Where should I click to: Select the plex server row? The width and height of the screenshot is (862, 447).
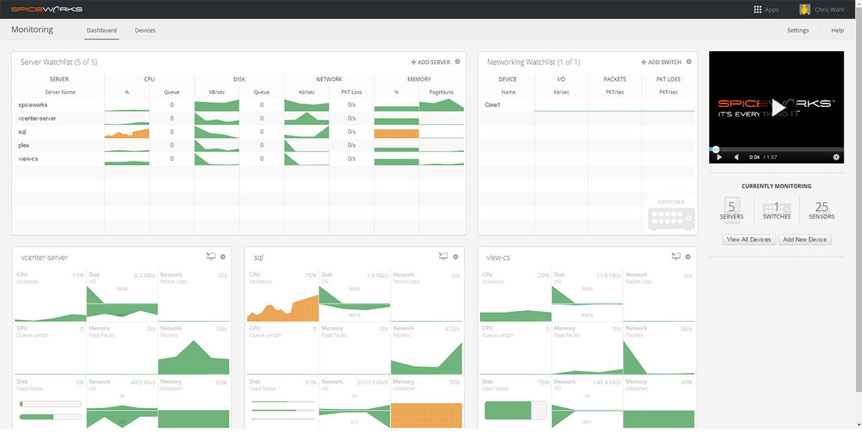point(239,145)
